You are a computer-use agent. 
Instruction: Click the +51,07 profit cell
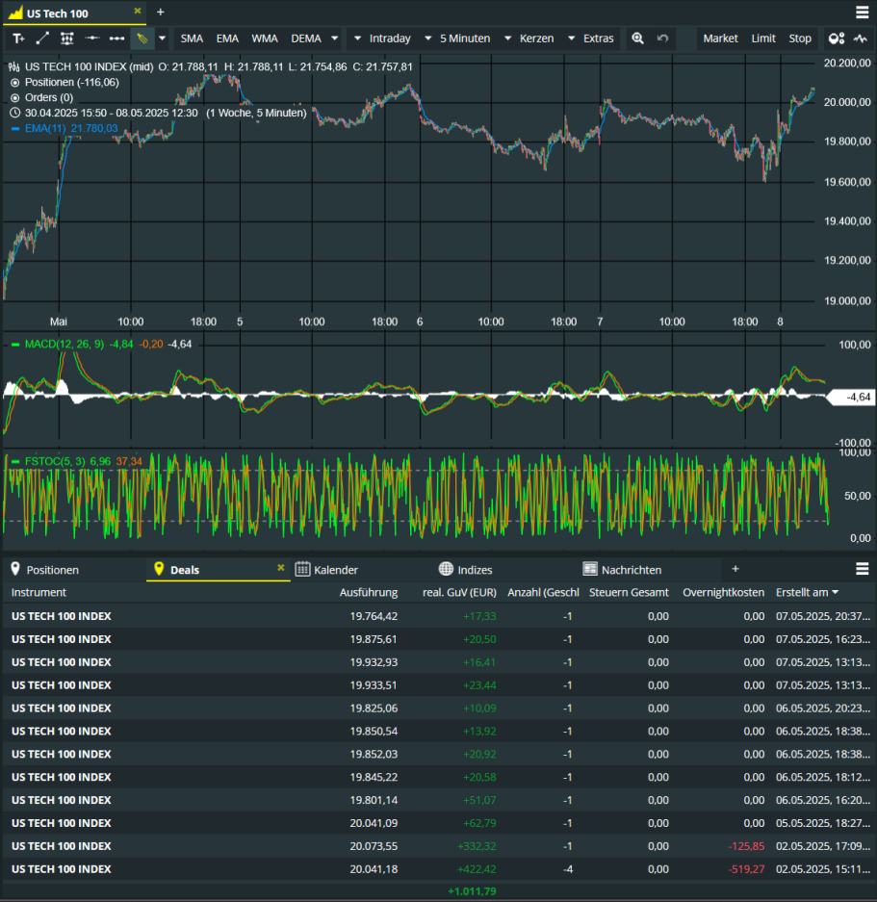tap(479, 800)
